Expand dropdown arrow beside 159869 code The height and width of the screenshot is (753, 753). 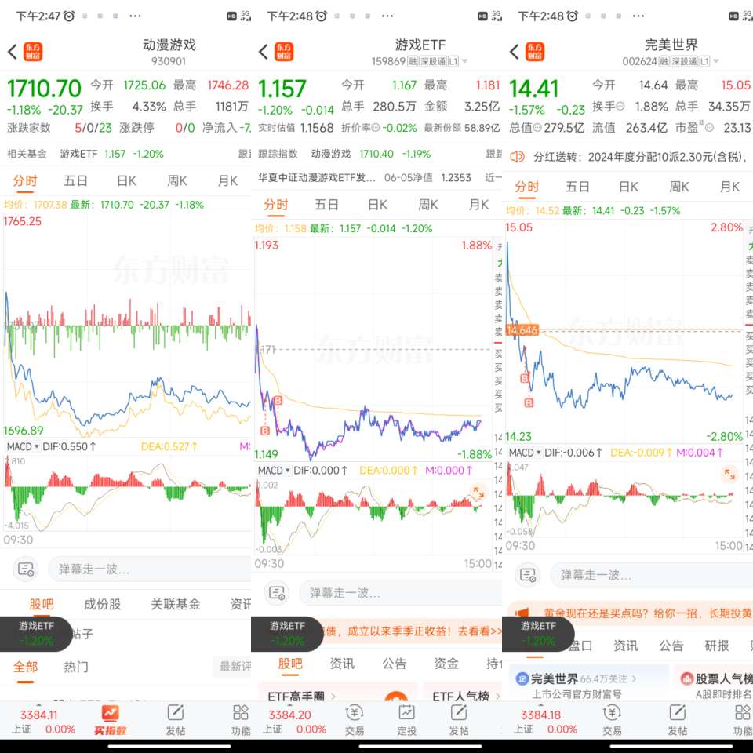[464, 61]
